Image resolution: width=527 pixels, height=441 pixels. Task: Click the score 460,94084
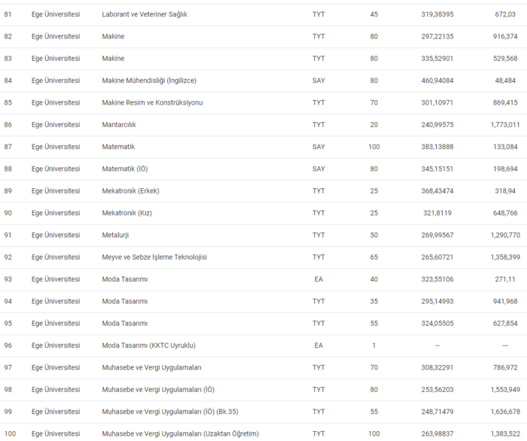pyautogui.click(x=438, y=81)
